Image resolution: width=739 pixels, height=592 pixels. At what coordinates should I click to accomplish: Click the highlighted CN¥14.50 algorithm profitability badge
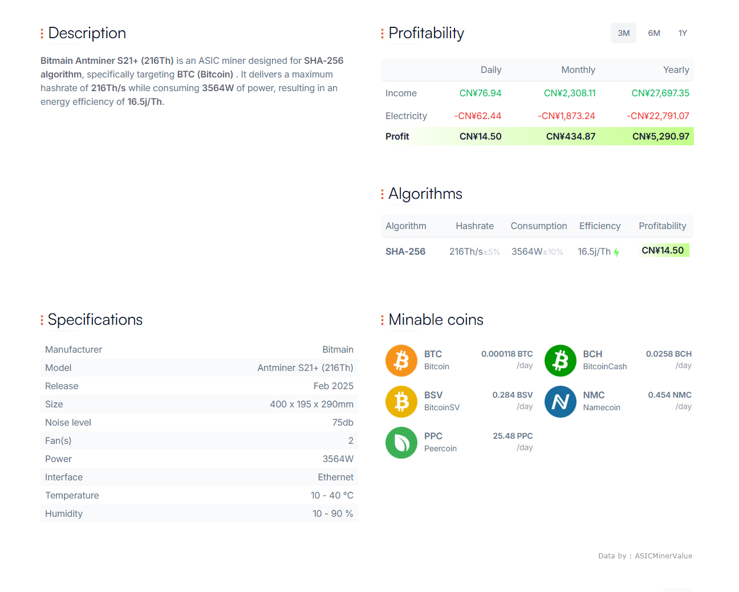click(663, 250)
